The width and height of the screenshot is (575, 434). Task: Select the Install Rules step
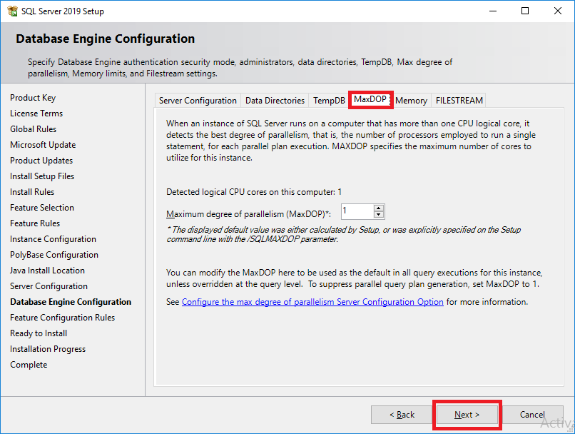point(32,192)
